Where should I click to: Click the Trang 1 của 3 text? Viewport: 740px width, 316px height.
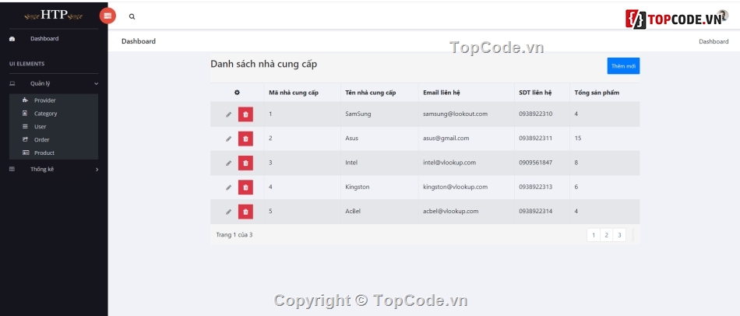tap(234, 235)
